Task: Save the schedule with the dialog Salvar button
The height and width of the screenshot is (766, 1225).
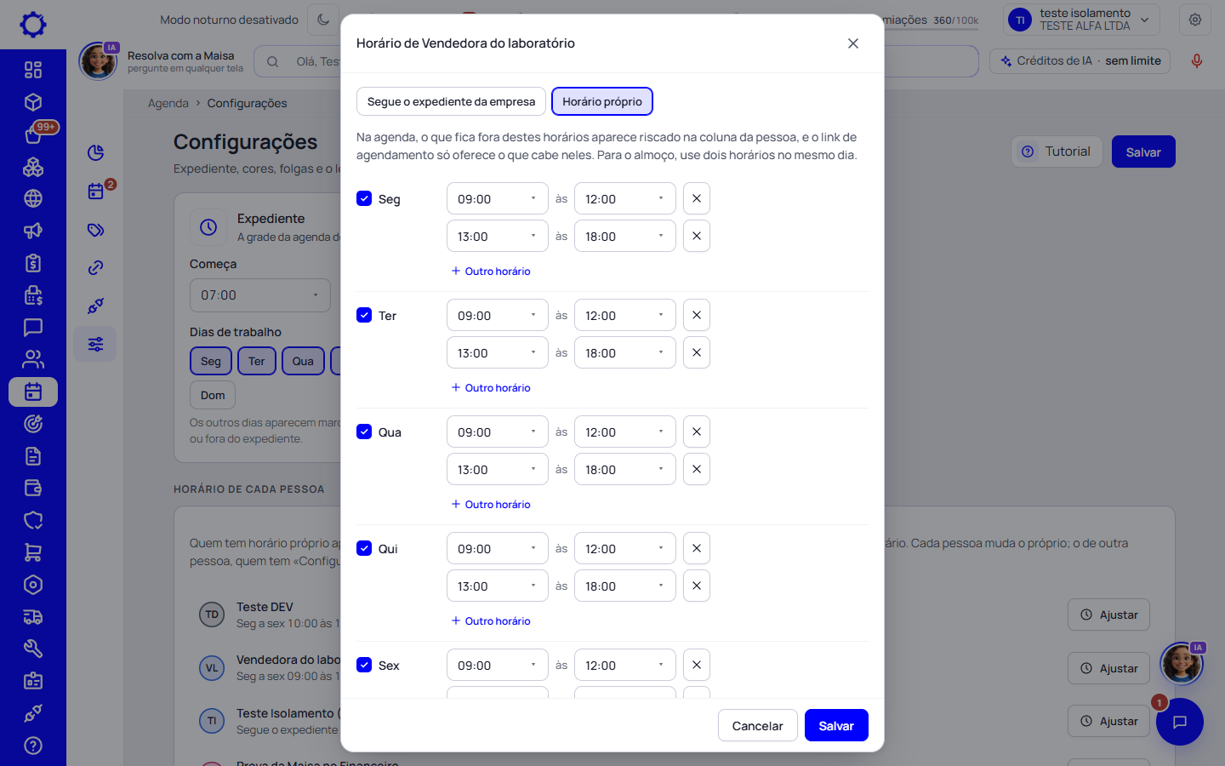Action: 836,725
